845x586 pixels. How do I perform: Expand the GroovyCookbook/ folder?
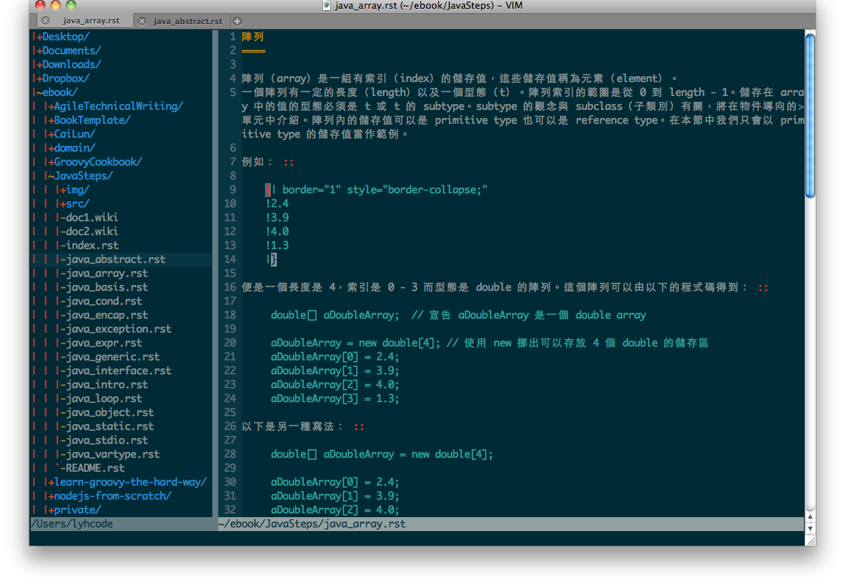pos(94,162)
